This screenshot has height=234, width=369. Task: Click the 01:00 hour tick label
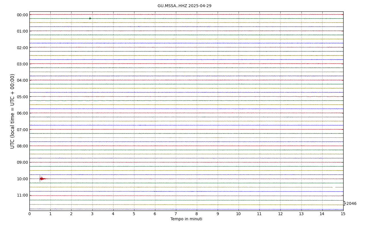[22, 31]
